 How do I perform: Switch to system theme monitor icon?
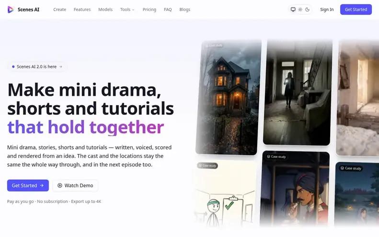click(293, 10)
